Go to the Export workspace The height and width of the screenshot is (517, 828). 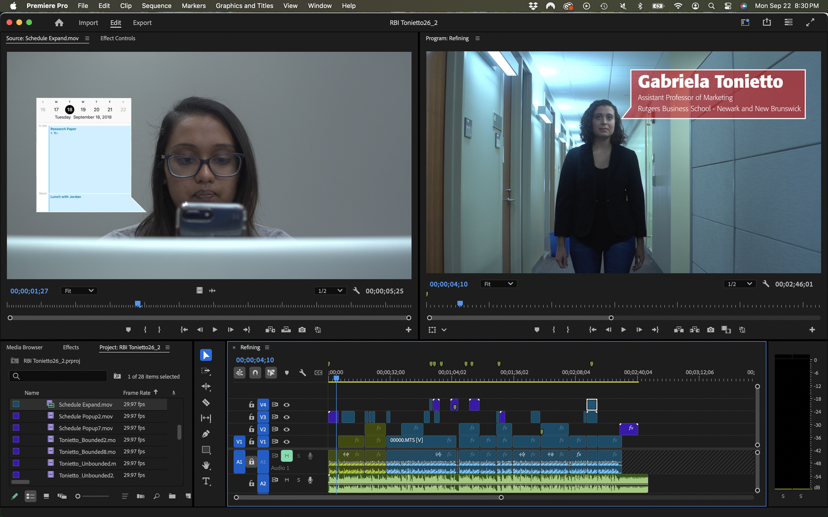(142, 23)
